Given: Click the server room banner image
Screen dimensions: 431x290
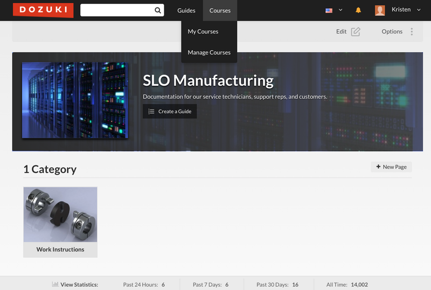Looking at the screenshot, I should pyautogui.click(x=75, y=100).
